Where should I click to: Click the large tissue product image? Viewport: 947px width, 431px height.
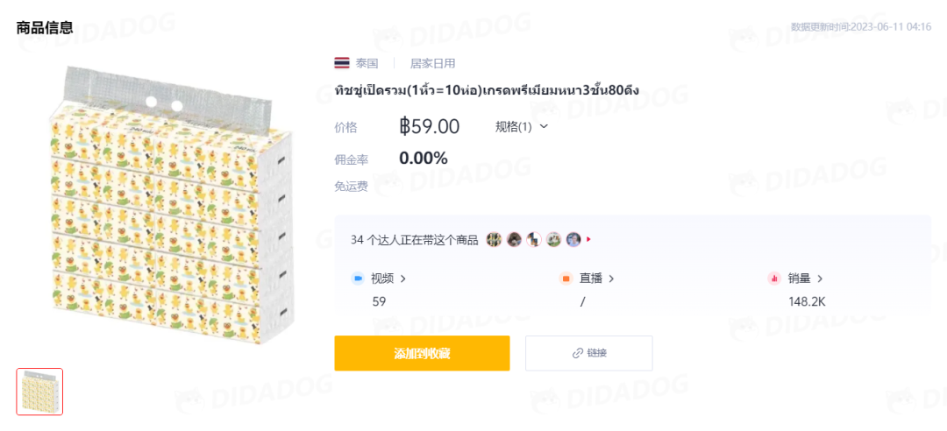click(x=172, y=205)
